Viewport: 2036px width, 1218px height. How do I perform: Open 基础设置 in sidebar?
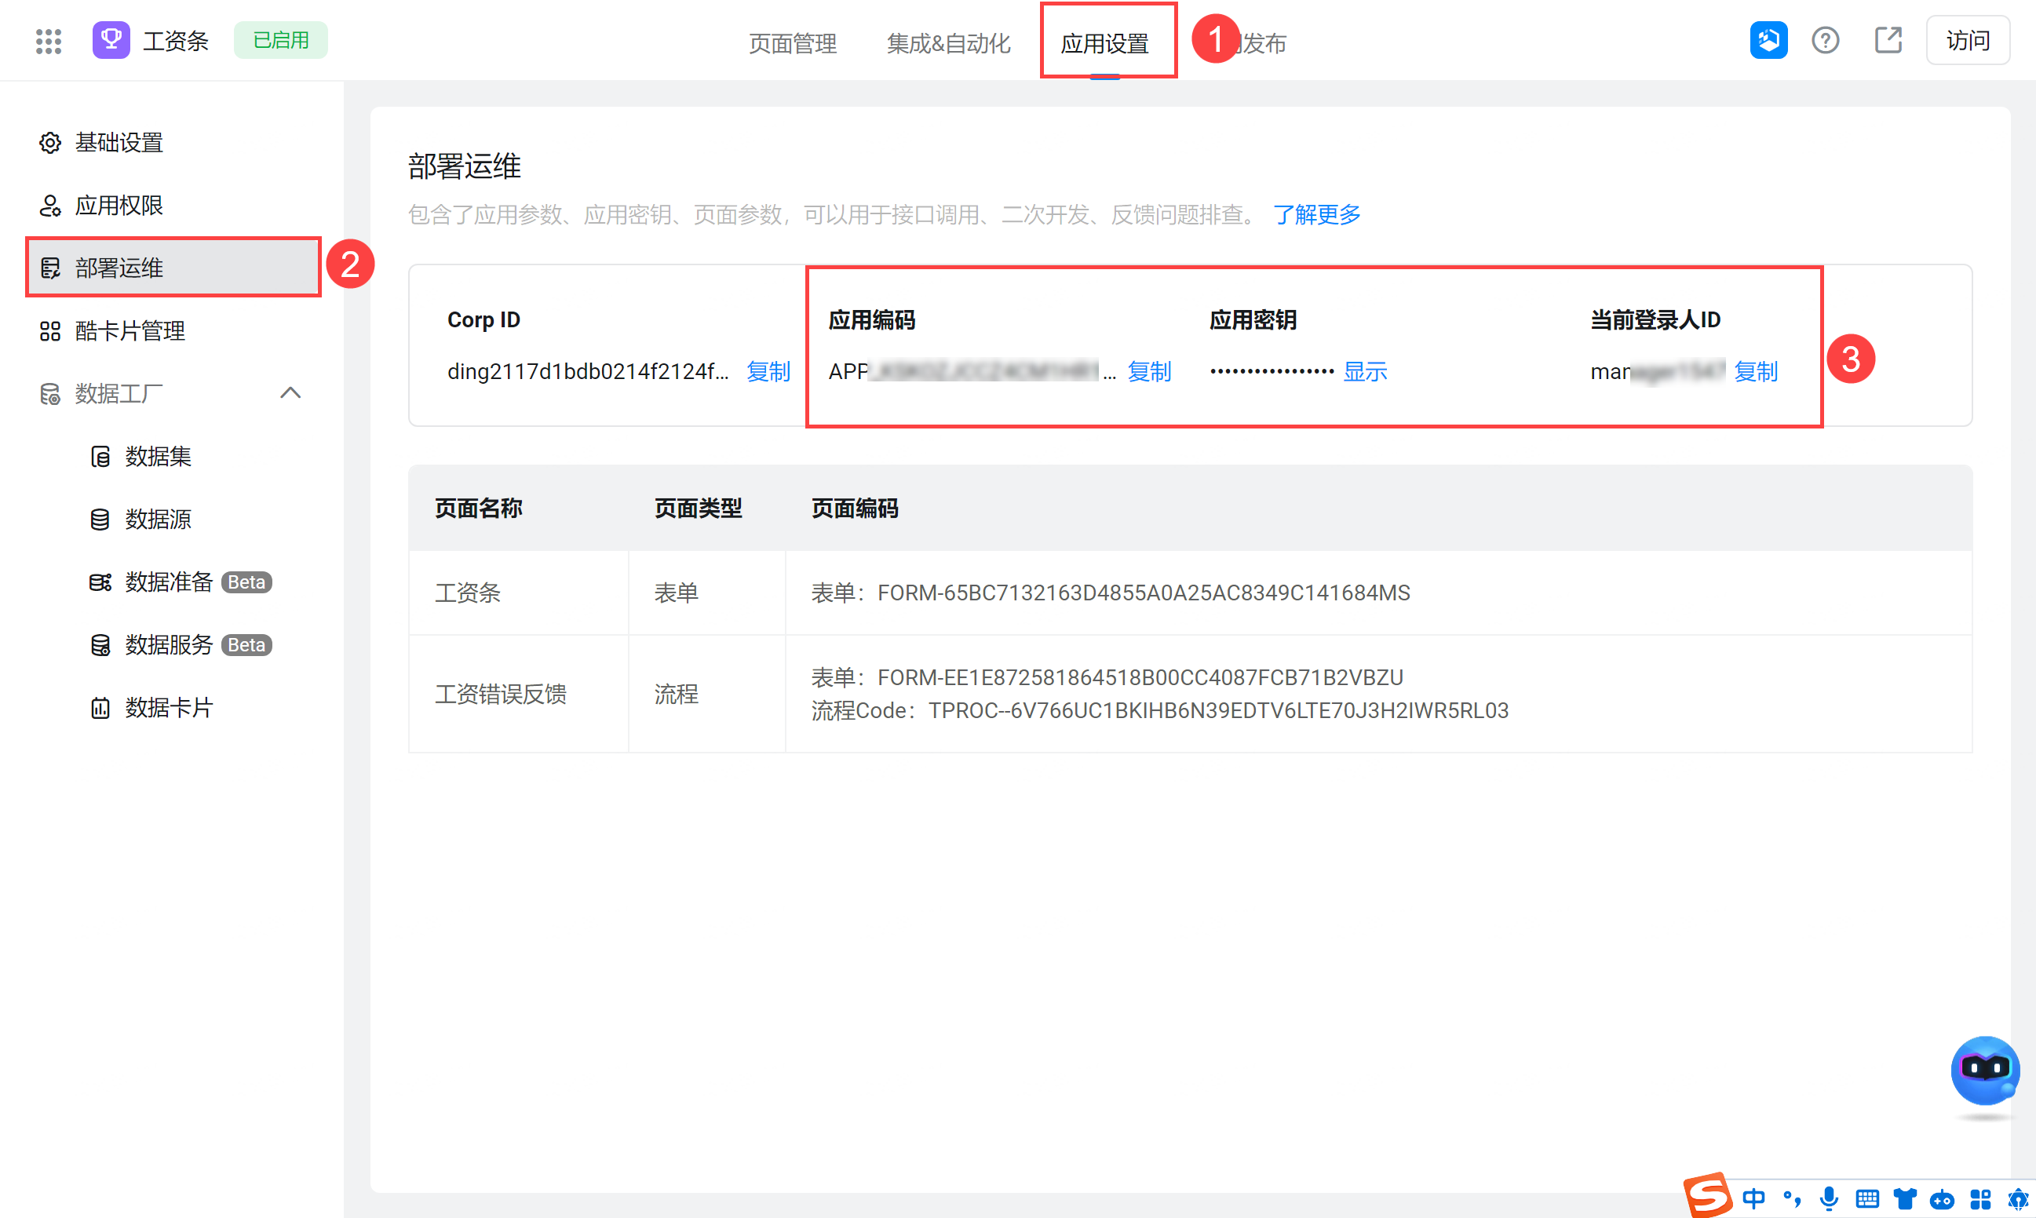[x=119, y=143]
